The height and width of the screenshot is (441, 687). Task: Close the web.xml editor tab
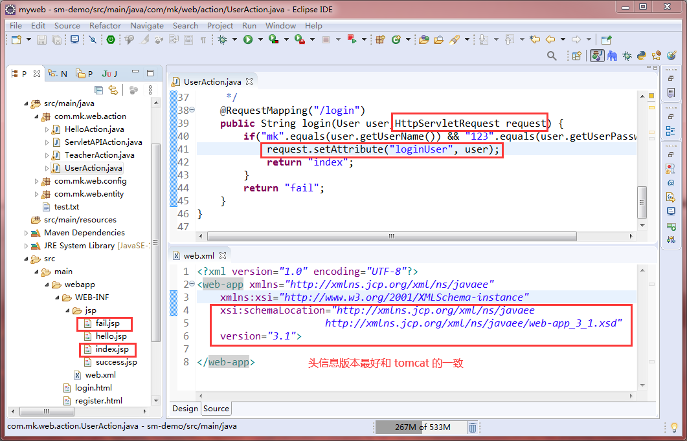(x=223, y=255)
